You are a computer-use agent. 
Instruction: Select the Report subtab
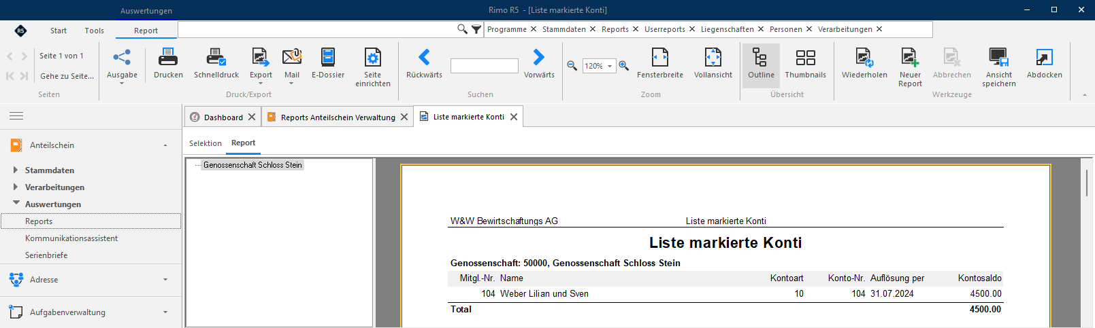pyautogui.click(x=243, y=143)
